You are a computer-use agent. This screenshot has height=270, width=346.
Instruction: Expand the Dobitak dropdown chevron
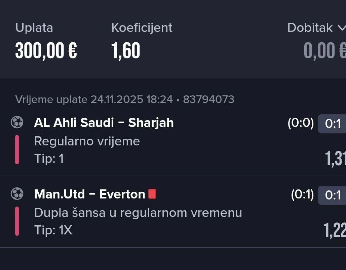click(x=341, y=28)
